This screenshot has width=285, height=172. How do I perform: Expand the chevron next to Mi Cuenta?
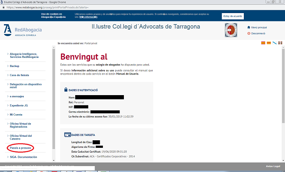pos(8,115)
